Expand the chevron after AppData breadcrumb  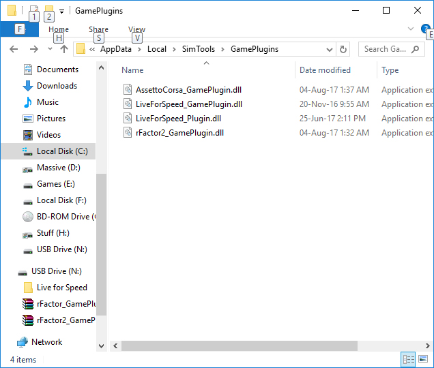(x=139, y=50)
